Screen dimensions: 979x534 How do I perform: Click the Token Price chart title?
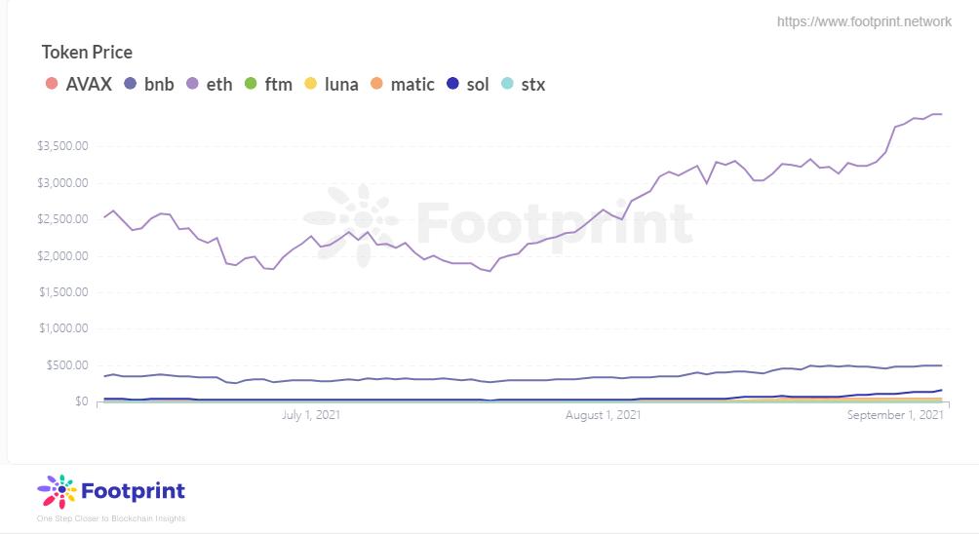tap(87, 52)
